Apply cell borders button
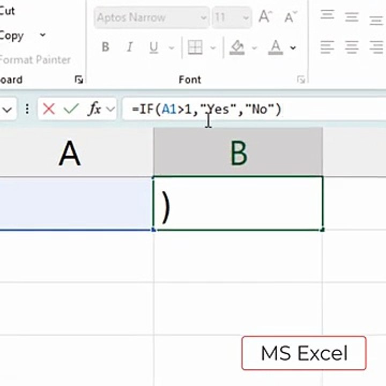 pos(195,47)
